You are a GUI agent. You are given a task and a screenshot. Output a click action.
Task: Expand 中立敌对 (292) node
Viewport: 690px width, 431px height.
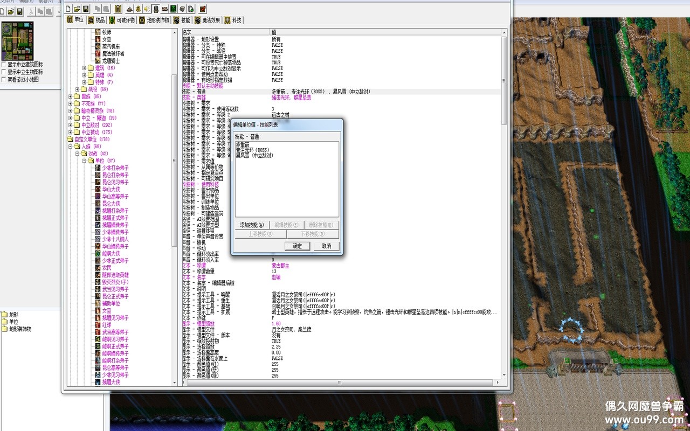click(70, 125)
